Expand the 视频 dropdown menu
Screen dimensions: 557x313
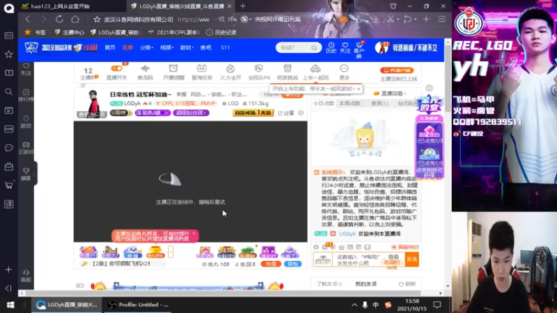click(x=166, y=47)
